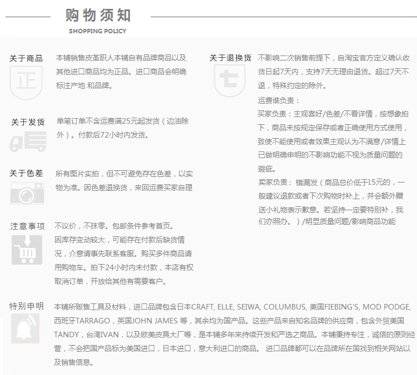417x375 pixels.
Task: Click the line starting 用购物车。拍下24小时内未付款
Action: [x=124, y=267]
